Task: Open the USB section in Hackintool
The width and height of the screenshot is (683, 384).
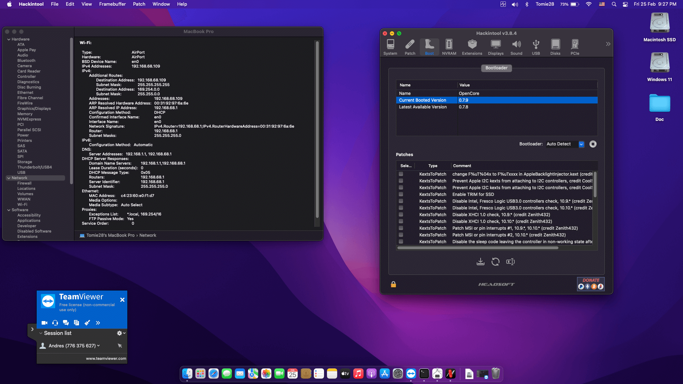Action: tap(536, 47)
